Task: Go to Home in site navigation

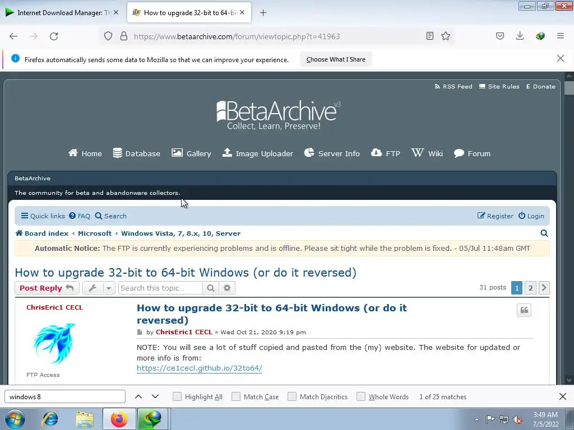Action: [85, 153]
